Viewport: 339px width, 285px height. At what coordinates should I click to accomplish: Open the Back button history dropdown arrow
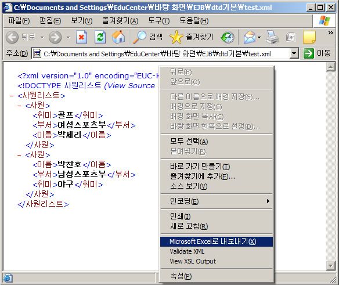42,37
